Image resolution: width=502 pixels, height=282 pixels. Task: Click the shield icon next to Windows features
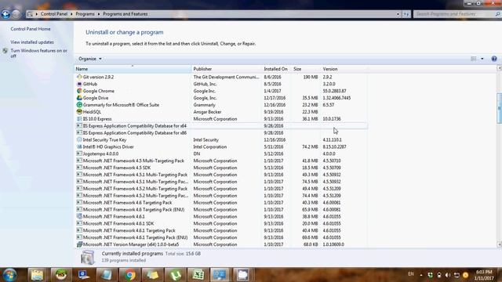5,51
